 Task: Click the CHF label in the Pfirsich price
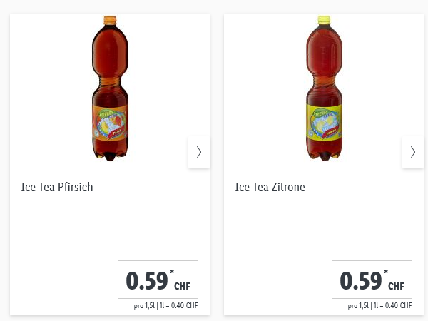[x=182, y=286]
